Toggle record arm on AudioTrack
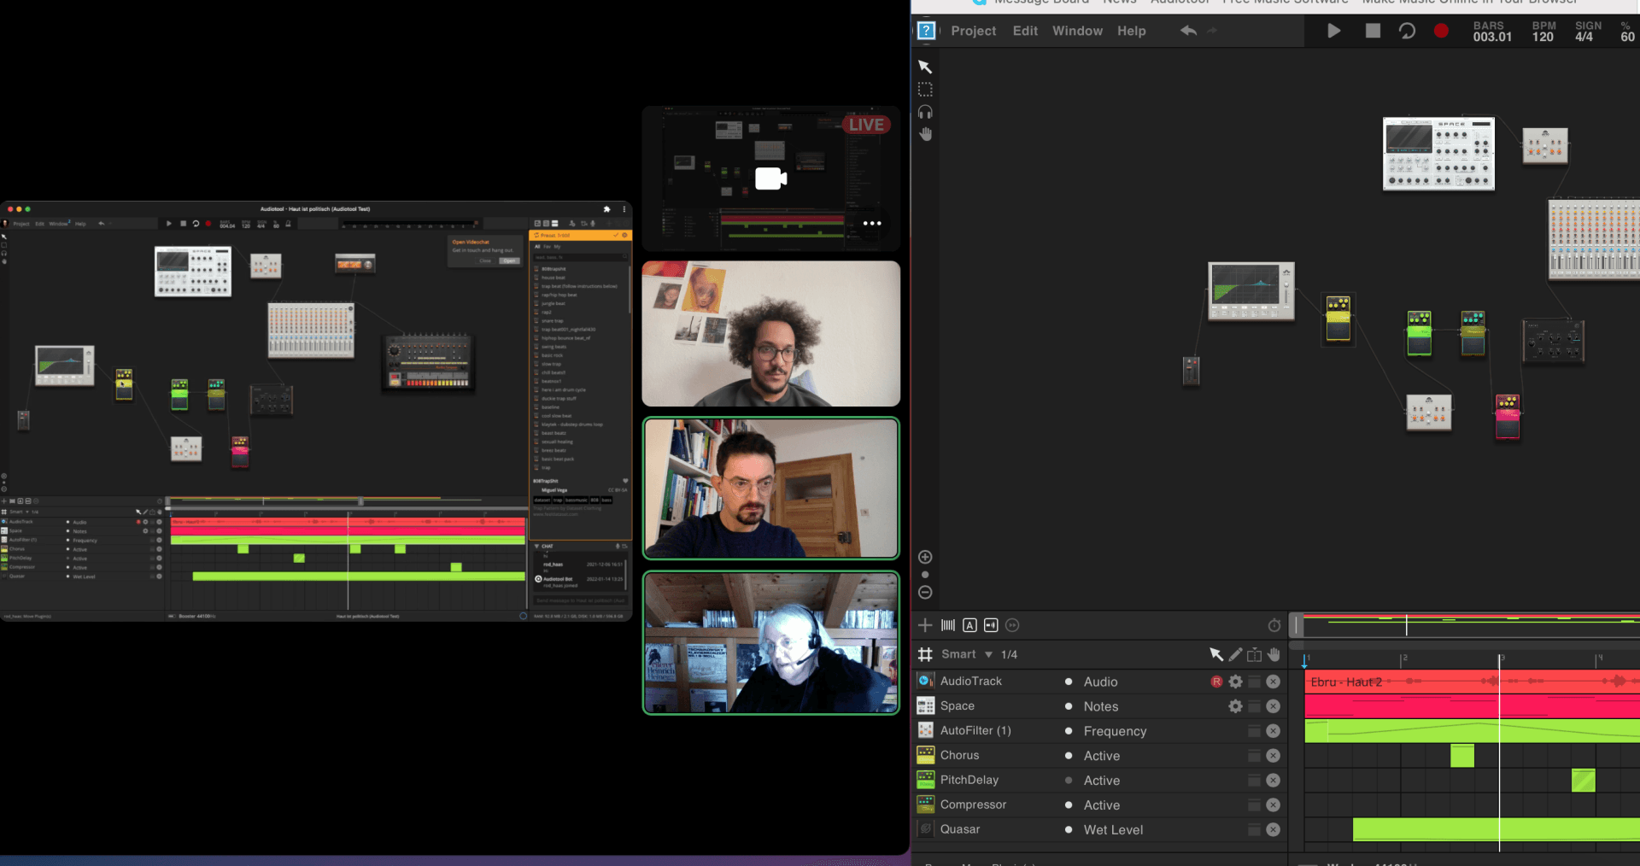1640x866 pixels. click(1216, 682)
